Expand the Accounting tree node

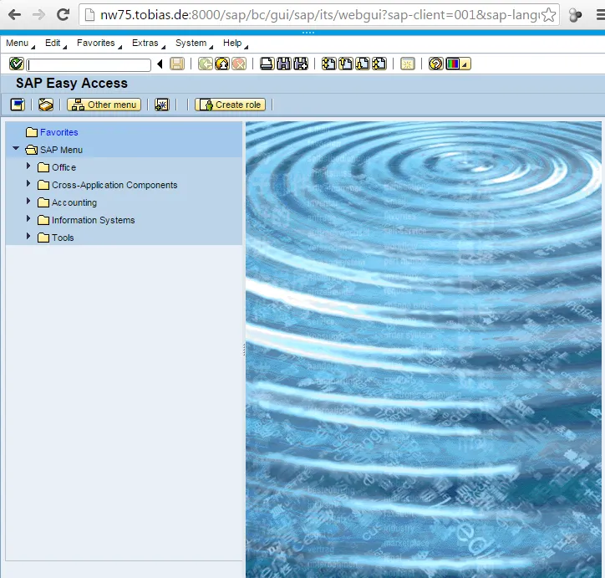pos(28,202)
